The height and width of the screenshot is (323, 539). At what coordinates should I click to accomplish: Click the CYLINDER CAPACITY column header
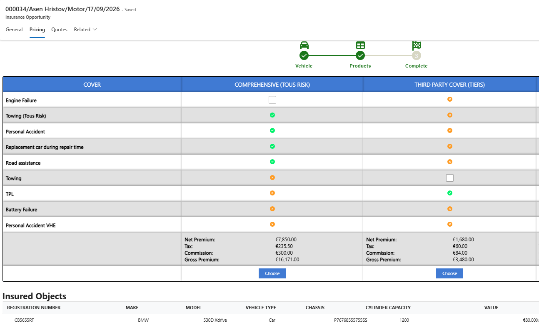point(388,308)
